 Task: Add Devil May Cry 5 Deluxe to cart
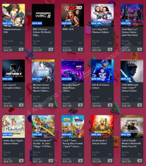point(139,49)
